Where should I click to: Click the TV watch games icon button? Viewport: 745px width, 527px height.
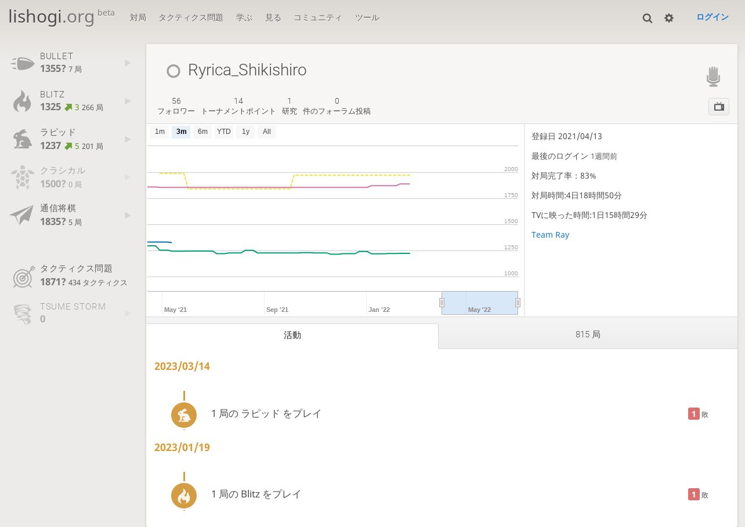719,107
